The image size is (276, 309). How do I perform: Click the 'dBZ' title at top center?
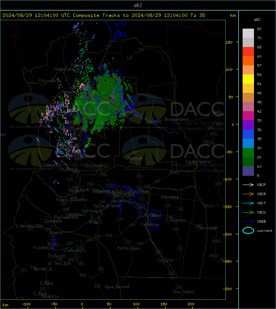pos(138,6)
